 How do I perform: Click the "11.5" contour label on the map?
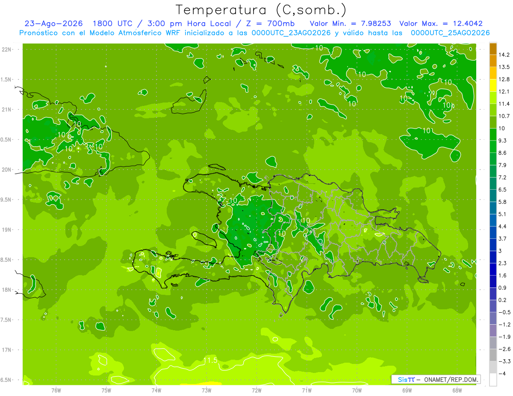[210, 361]
